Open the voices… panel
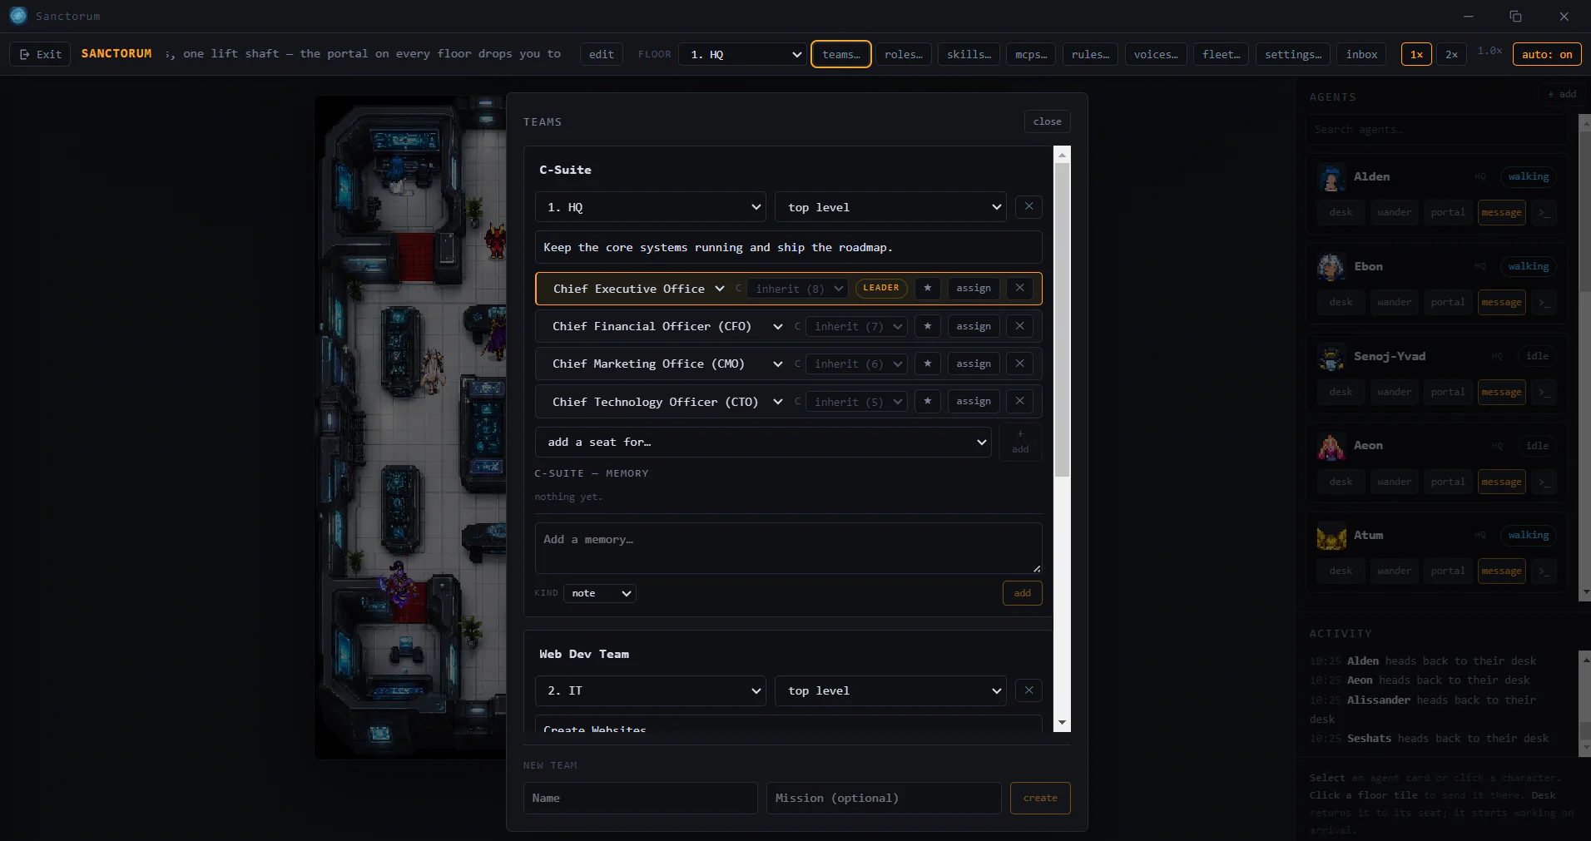This screenshot has width=1591, height=841. [x=1156, y=54]
